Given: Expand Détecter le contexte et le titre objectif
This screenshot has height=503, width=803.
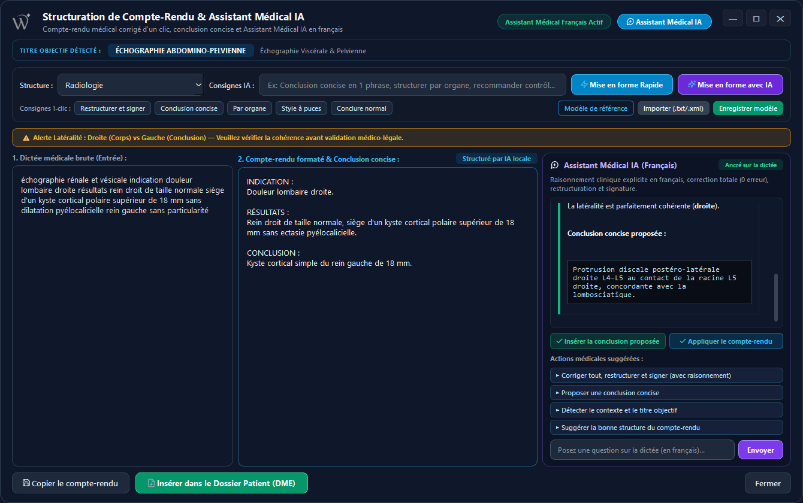Looking at the screenshot, I should (666, 410).
